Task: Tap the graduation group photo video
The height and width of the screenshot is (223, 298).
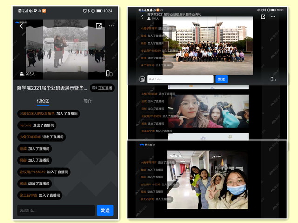Action: coord(208,46)
